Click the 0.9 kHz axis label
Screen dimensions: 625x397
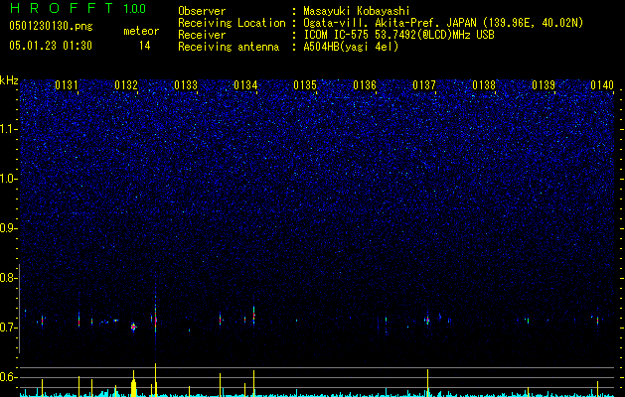tap(9, 228)
